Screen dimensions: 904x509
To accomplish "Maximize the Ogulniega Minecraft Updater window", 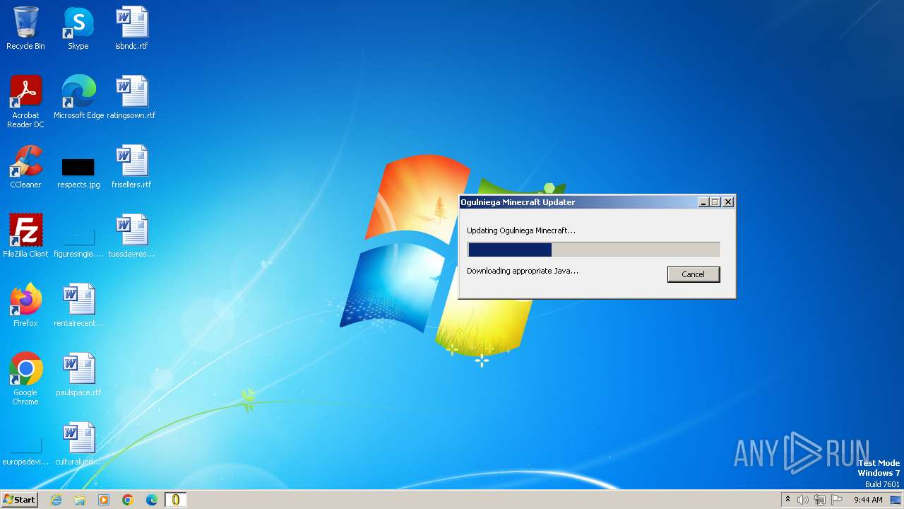I will point(715,202).
